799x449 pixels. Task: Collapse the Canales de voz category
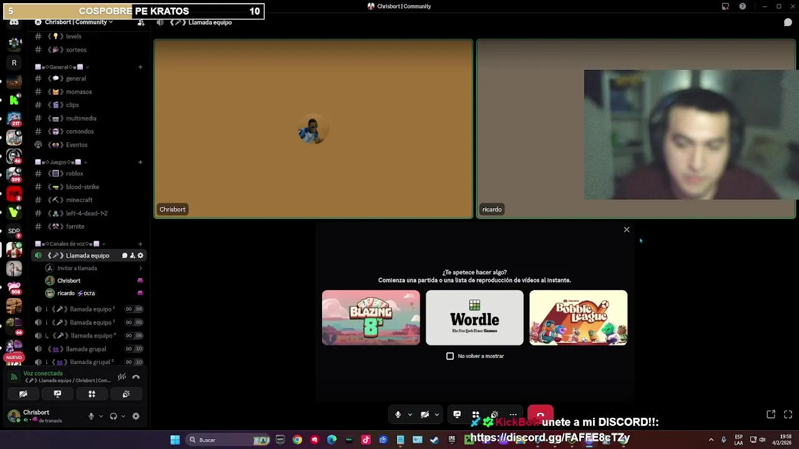click(x=70, y=244)
